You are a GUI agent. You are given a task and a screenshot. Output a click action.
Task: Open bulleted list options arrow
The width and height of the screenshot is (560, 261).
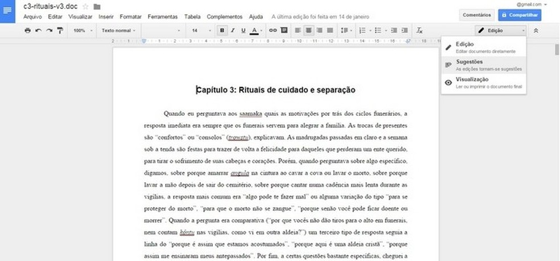[x=386, y=31]
